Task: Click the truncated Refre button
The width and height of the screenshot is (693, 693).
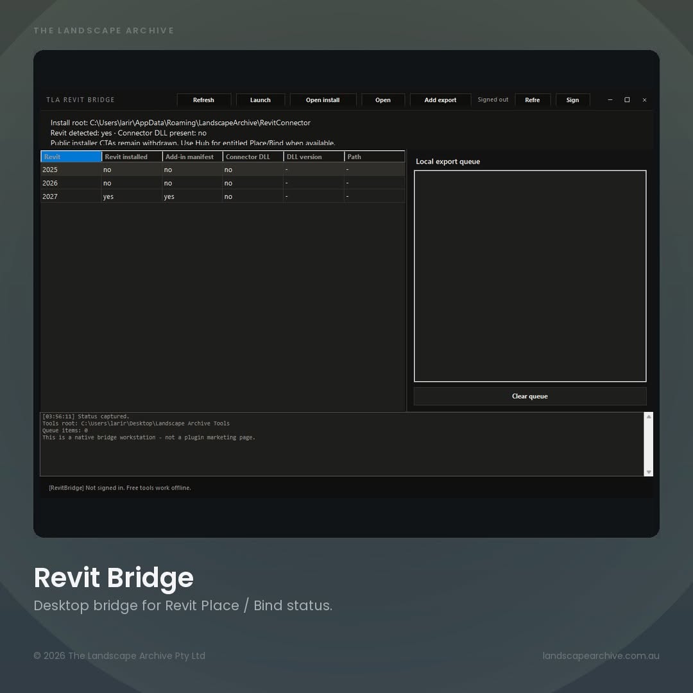Action: tap(533, 100)
